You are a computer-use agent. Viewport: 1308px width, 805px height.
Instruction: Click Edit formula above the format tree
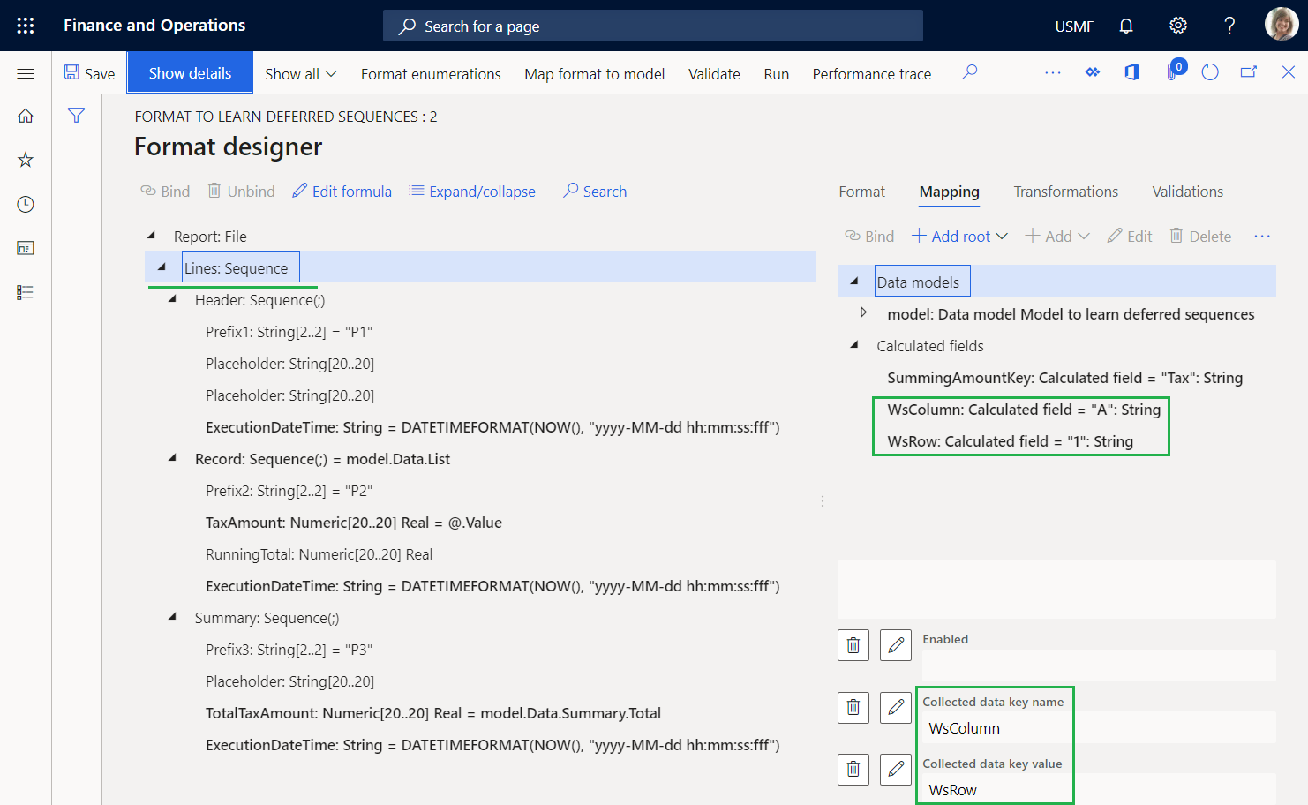[342, 191]
